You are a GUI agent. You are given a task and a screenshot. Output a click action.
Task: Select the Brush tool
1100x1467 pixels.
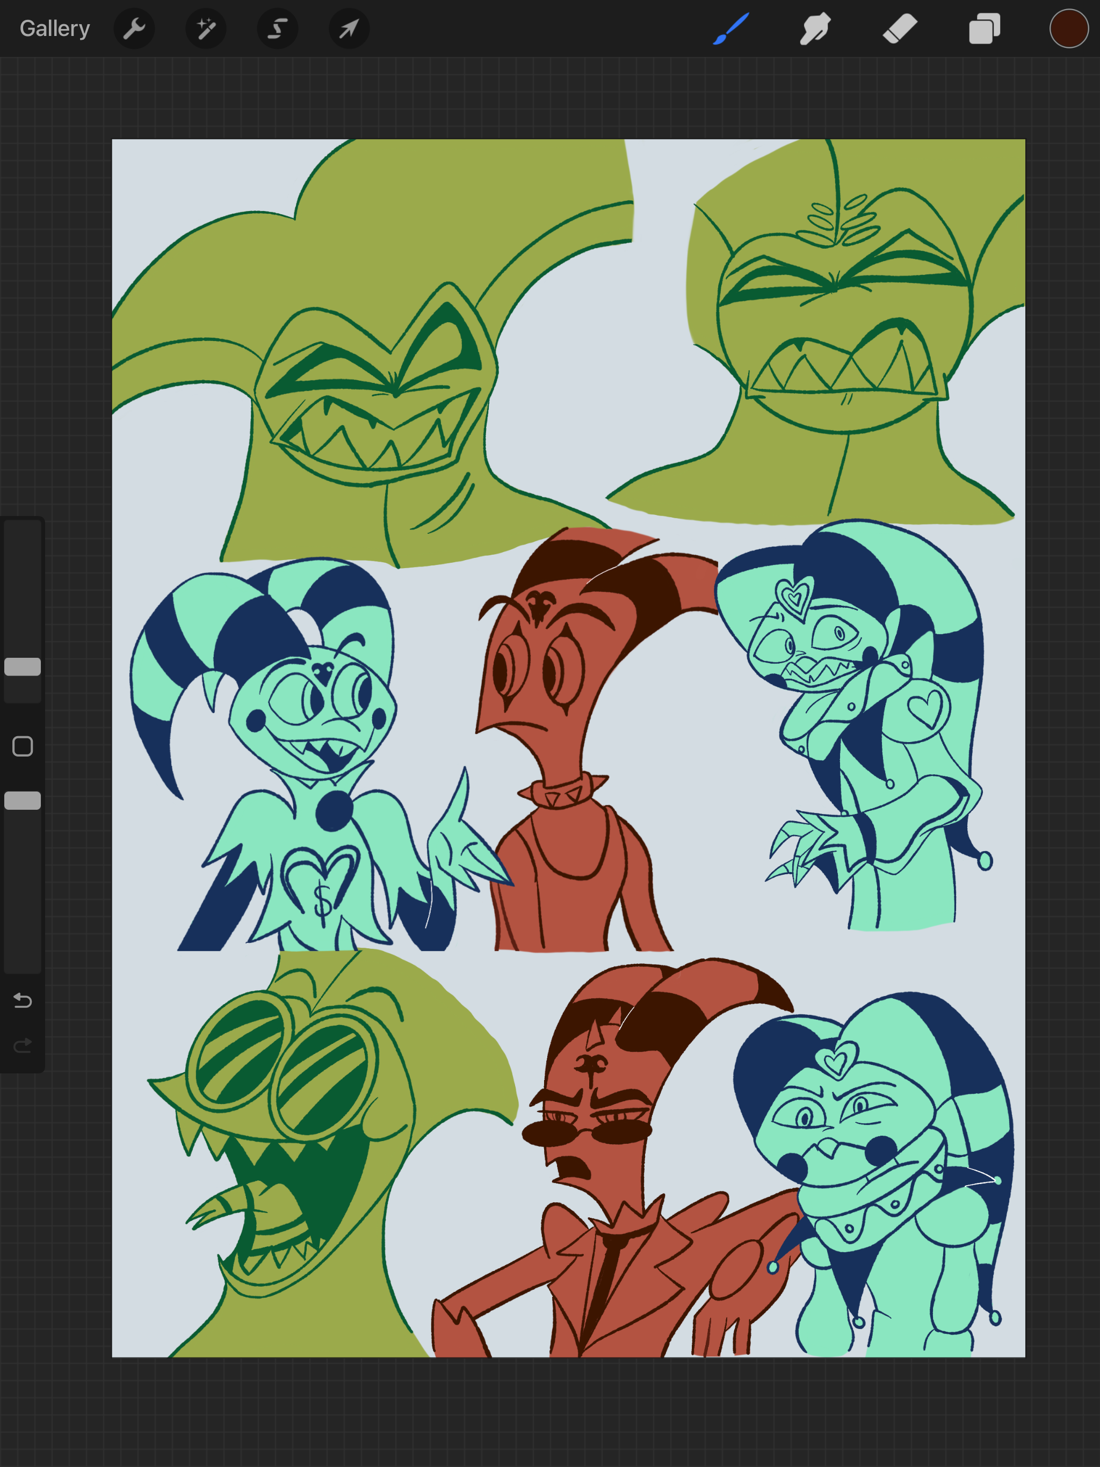pos(731,28)
